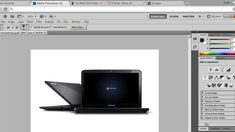Select the New selection quick selection mode
The width and height of the screenshot is (235, 132).
(x=8, y=27)
